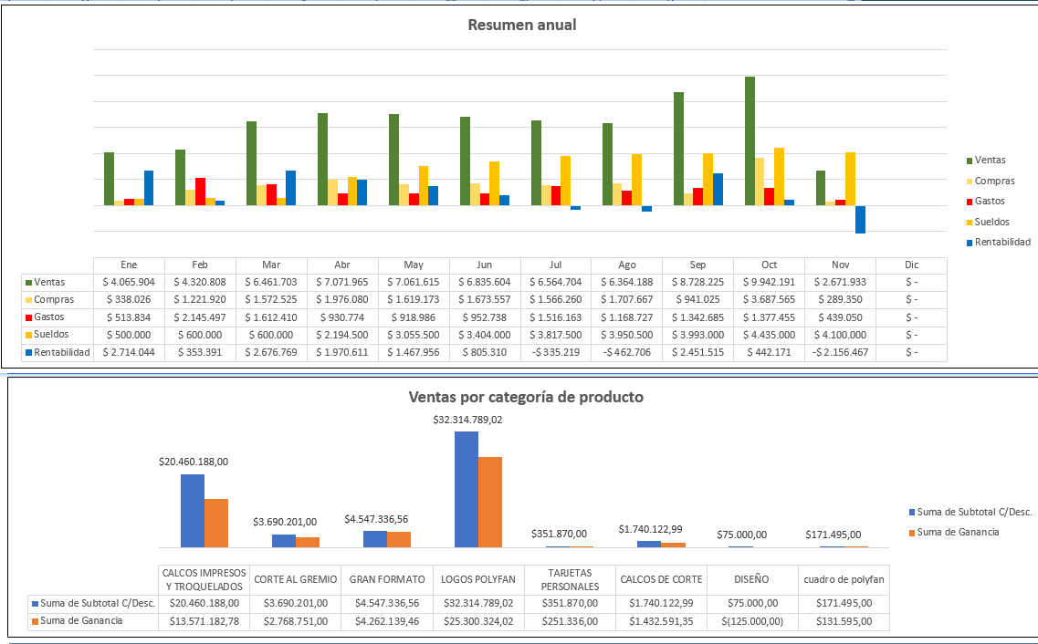1038x644 pixels.
Task: Select the Oct month column header
Action: point(770,265)
